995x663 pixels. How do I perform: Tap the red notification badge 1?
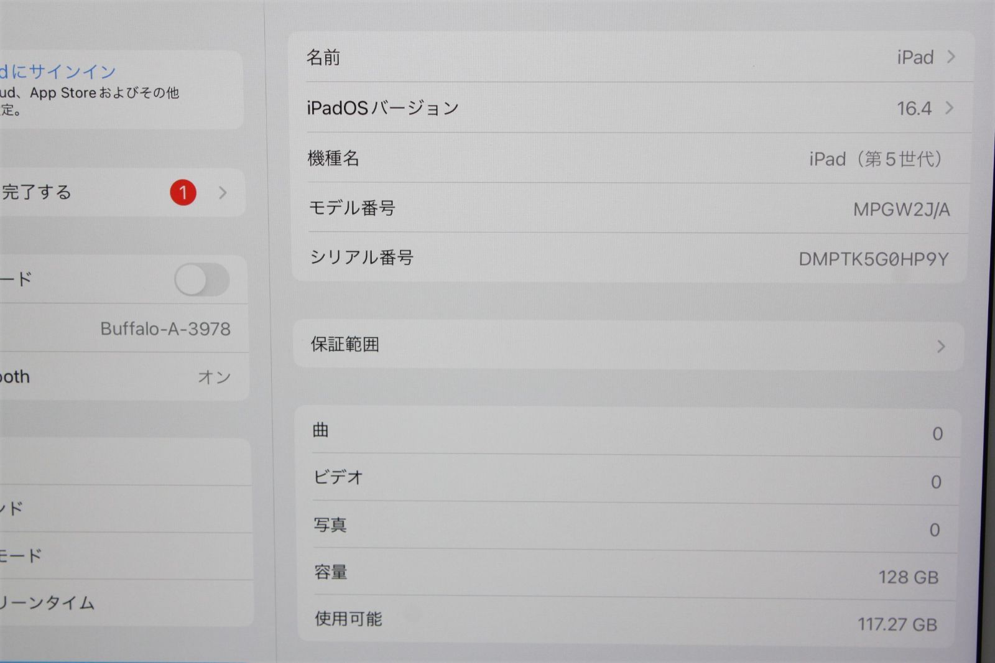coord(183,193)
